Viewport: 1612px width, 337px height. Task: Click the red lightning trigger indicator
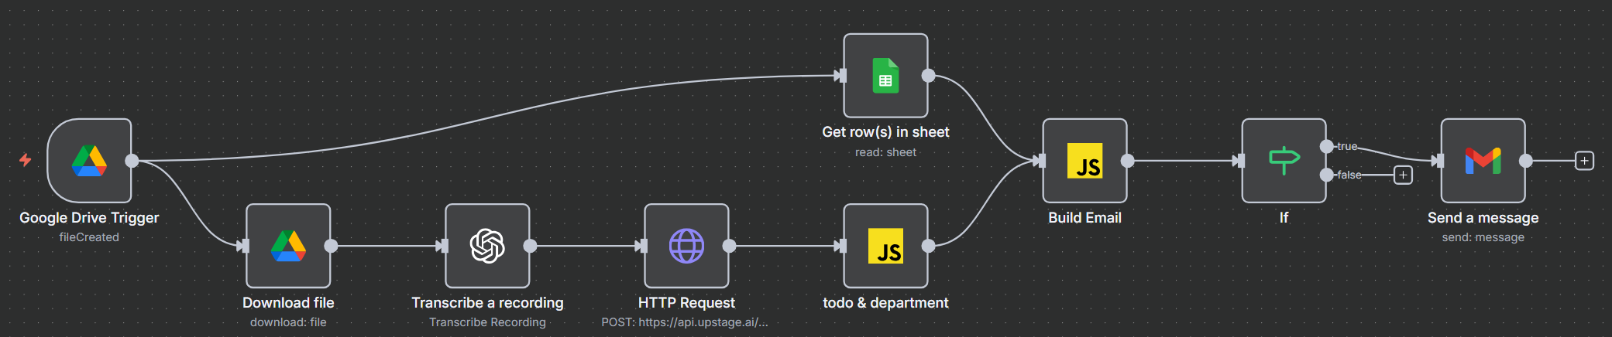[26, 160]
